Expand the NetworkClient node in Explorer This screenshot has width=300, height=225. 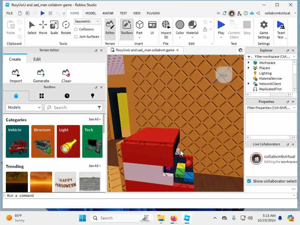248,83
